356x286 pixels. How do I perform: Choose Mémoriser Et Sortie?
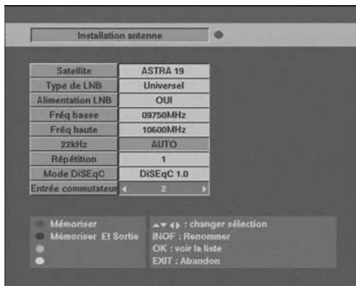(94, 236)
